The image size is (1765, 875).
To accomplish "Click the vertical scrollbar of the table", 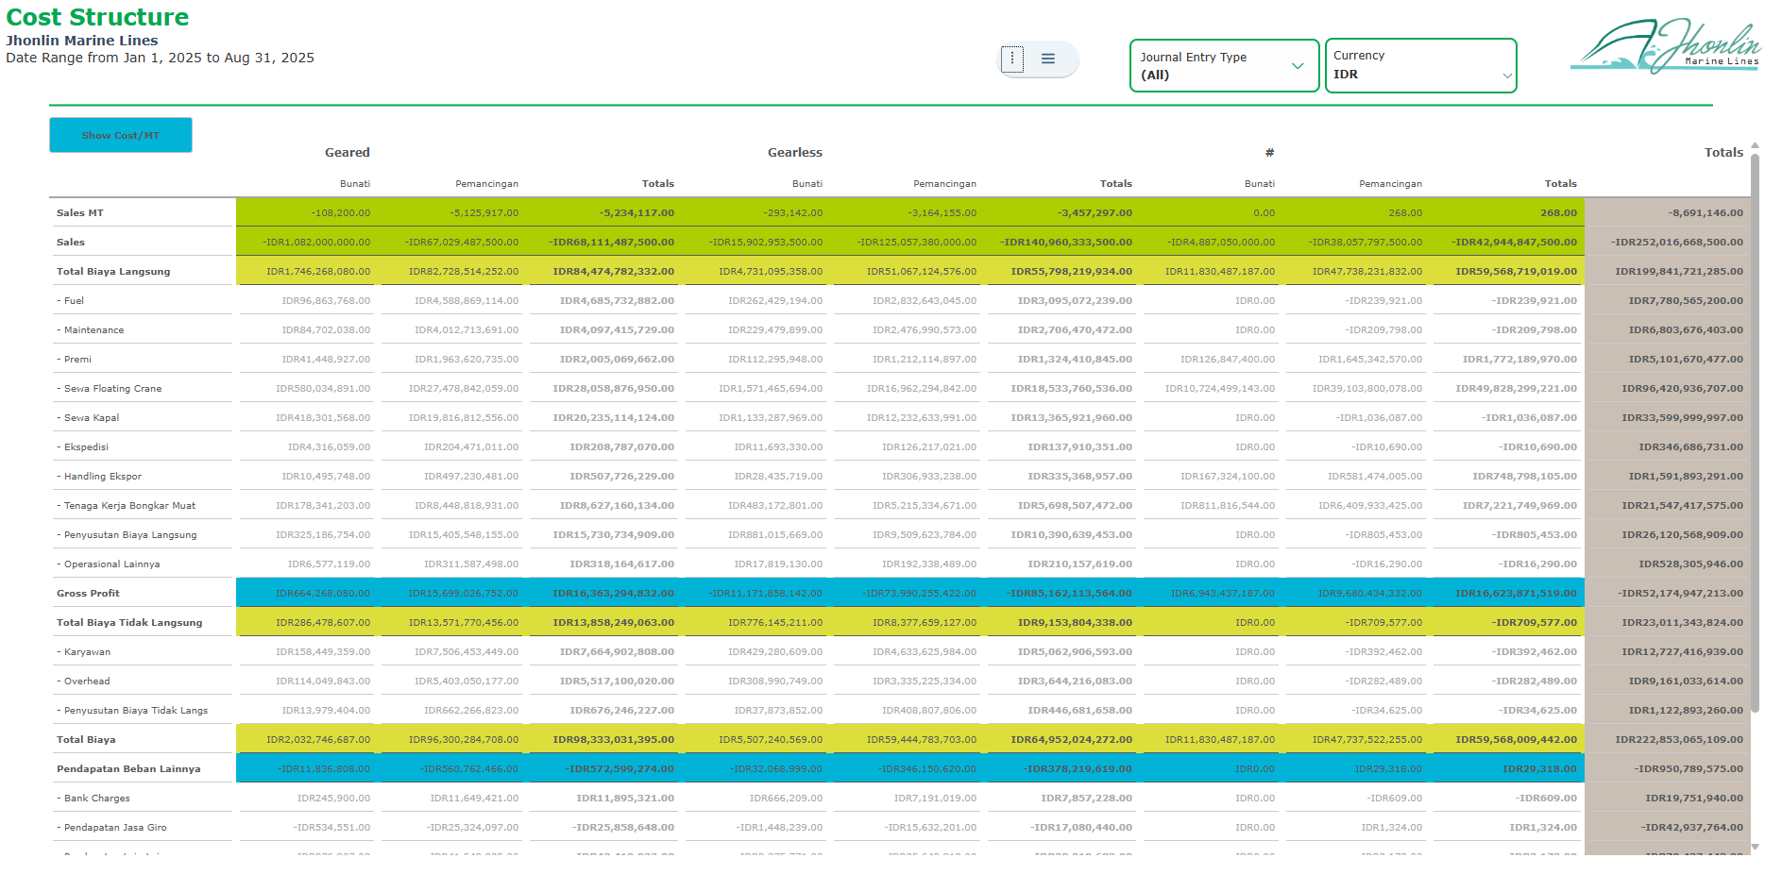I will click(x=1756, y=431).
